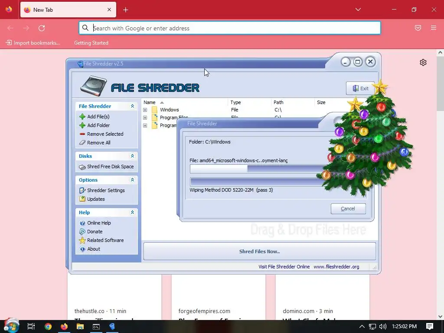Click the About info icon
This screenshot has height=333, width=444.
(x=82, y=249)
